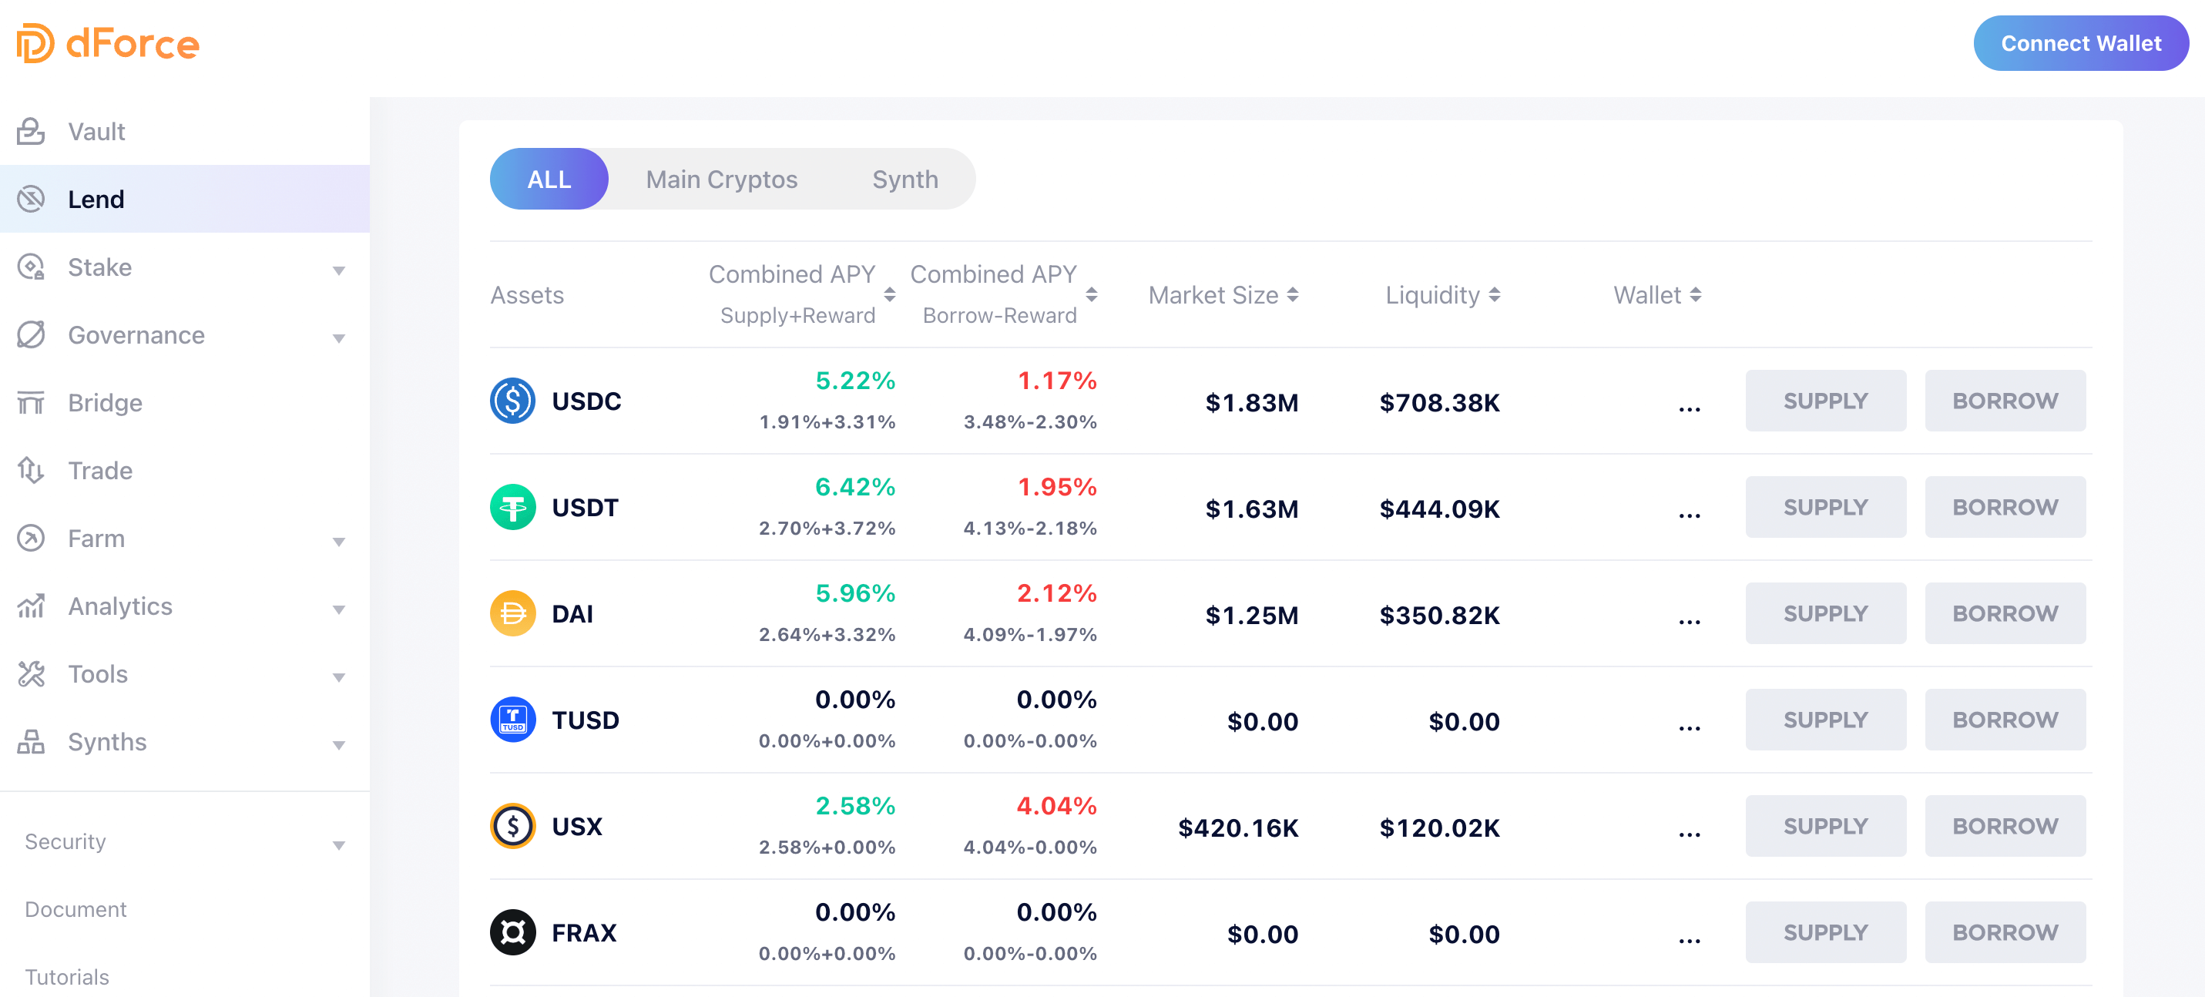Sort by Supply+Reward Combined APY arrows

[x=890, y=294]
